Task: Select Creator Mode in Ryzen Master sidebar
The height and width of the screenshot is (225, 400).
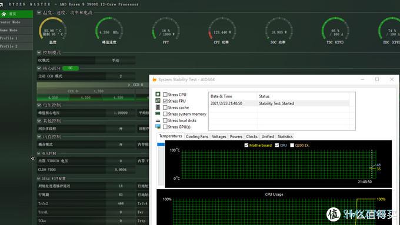Action: click(16, 22)
